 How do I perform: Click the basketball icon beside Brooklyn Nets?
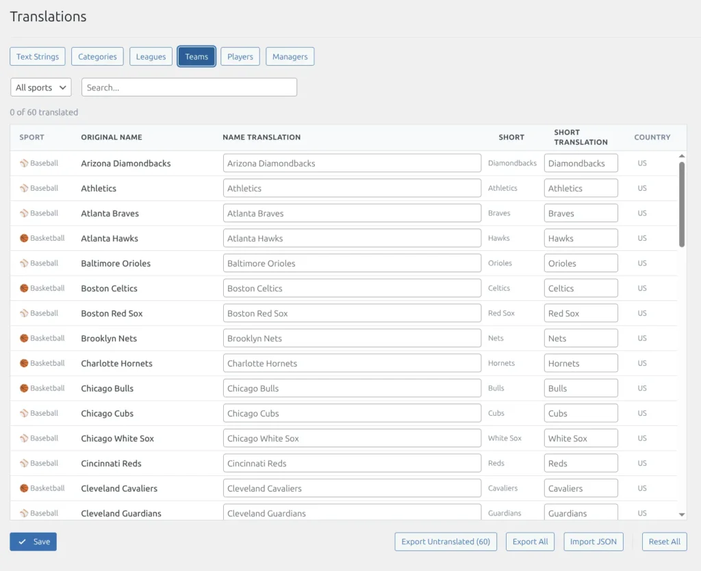pos(24,338)
